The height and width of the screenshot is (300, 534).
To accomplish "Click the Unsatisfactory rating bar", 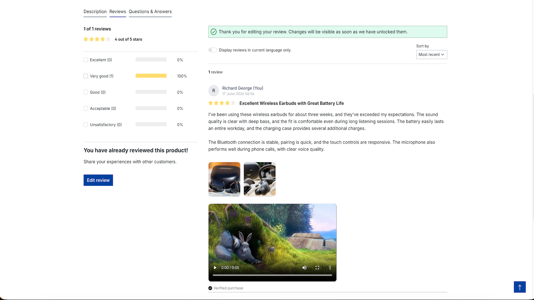I will pyautogui.click(x=151, y=124).
